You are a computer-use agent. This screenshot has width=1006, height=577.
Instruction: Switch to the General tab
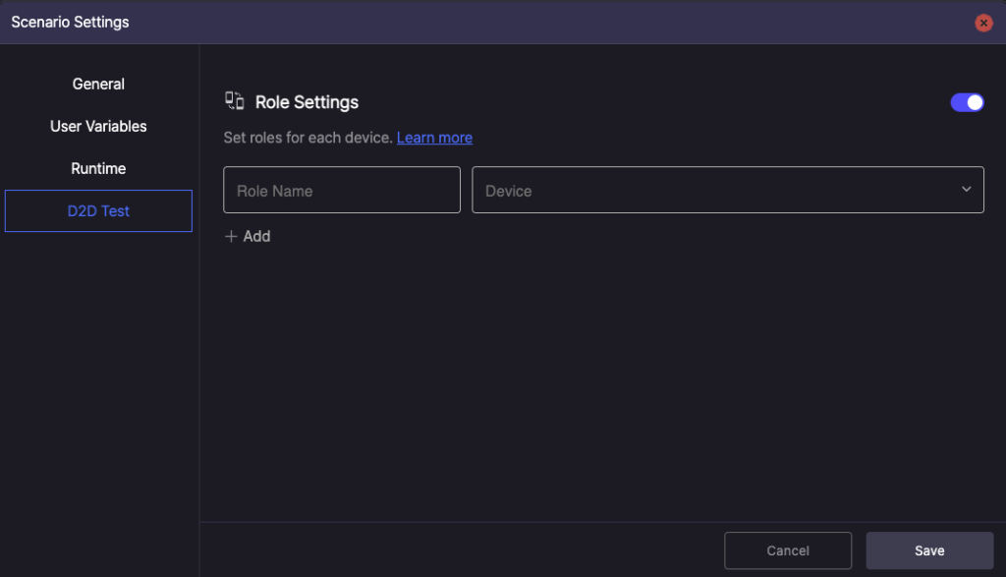[x=98, y=85]
